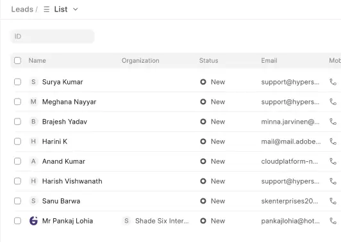Click the email mail@mail.adobe...
Screen dimensions: 341x242
pos(291,141)
